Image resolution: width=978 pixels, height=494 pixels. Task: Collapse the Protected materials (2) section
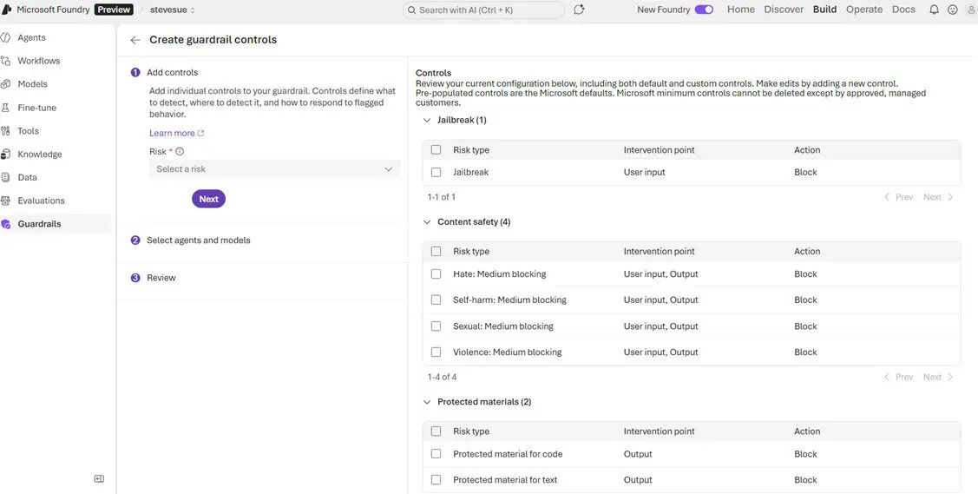point(427,402)
